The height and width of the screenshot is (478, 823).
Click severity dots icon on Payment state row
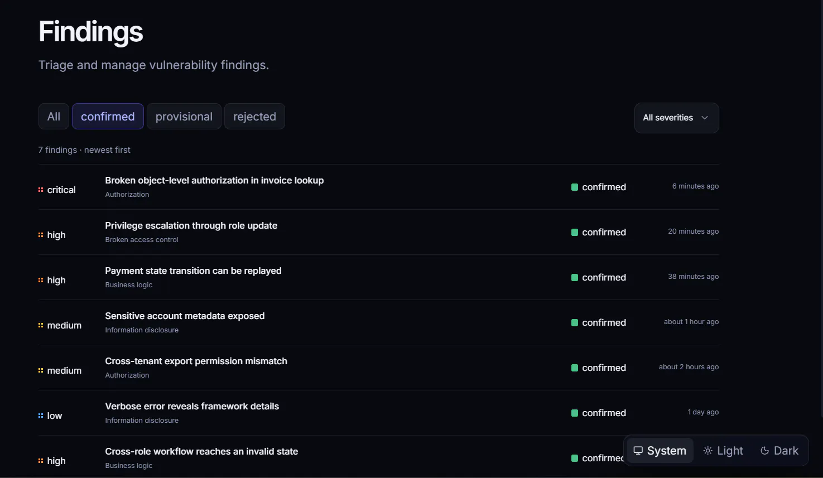point(41,280)
